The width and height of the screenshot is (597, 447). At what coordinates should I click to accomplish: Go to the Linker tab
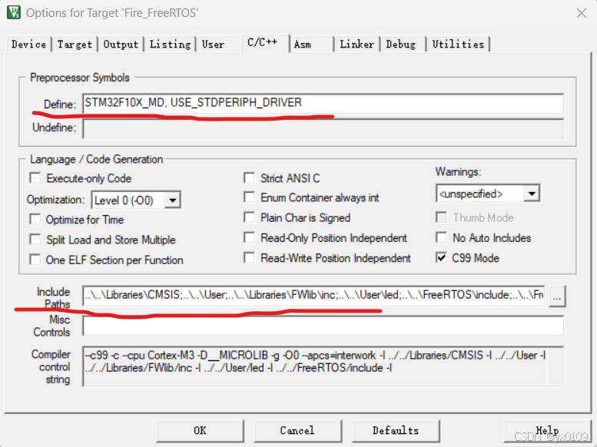(357, 45)
